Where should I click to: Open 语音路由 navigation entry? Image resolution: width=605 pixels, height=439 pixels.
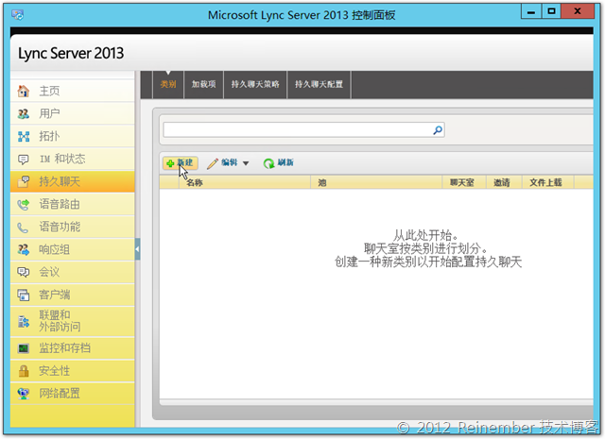[73, 204]
